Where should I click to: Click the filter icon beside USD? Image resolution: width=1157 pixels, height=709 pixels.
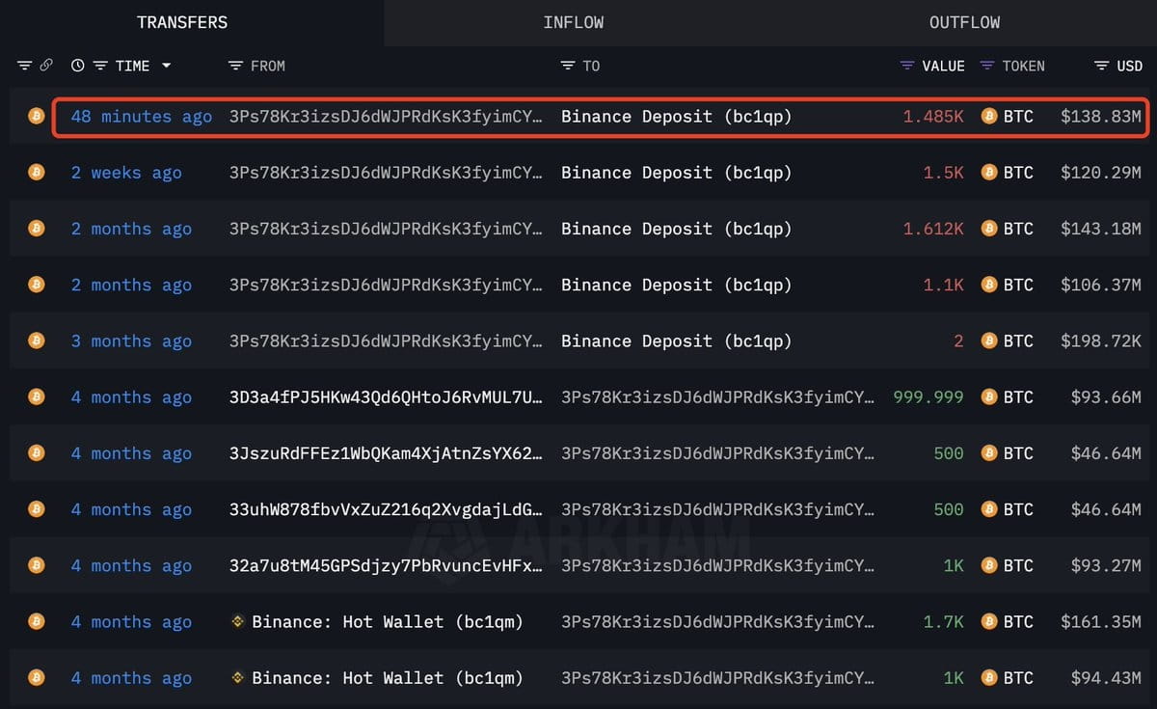(1102, 66)
